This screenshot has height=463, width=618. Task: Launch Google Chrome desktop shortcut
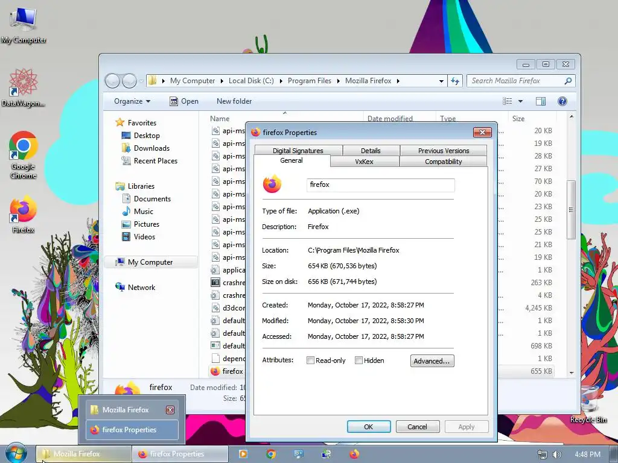24,154
